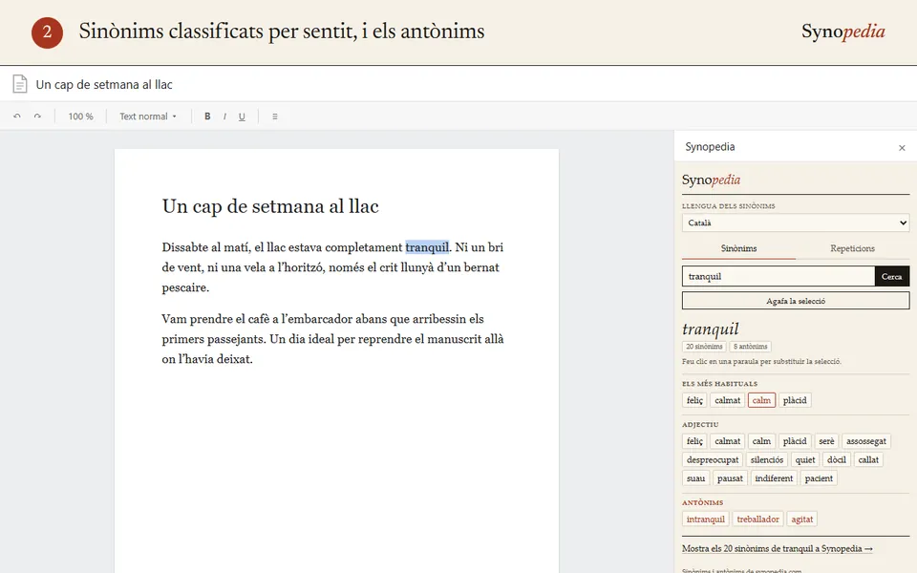Choose 'calmat' under Els més habituals
Screen dimensions: 917x573
(x=728, y=400)
